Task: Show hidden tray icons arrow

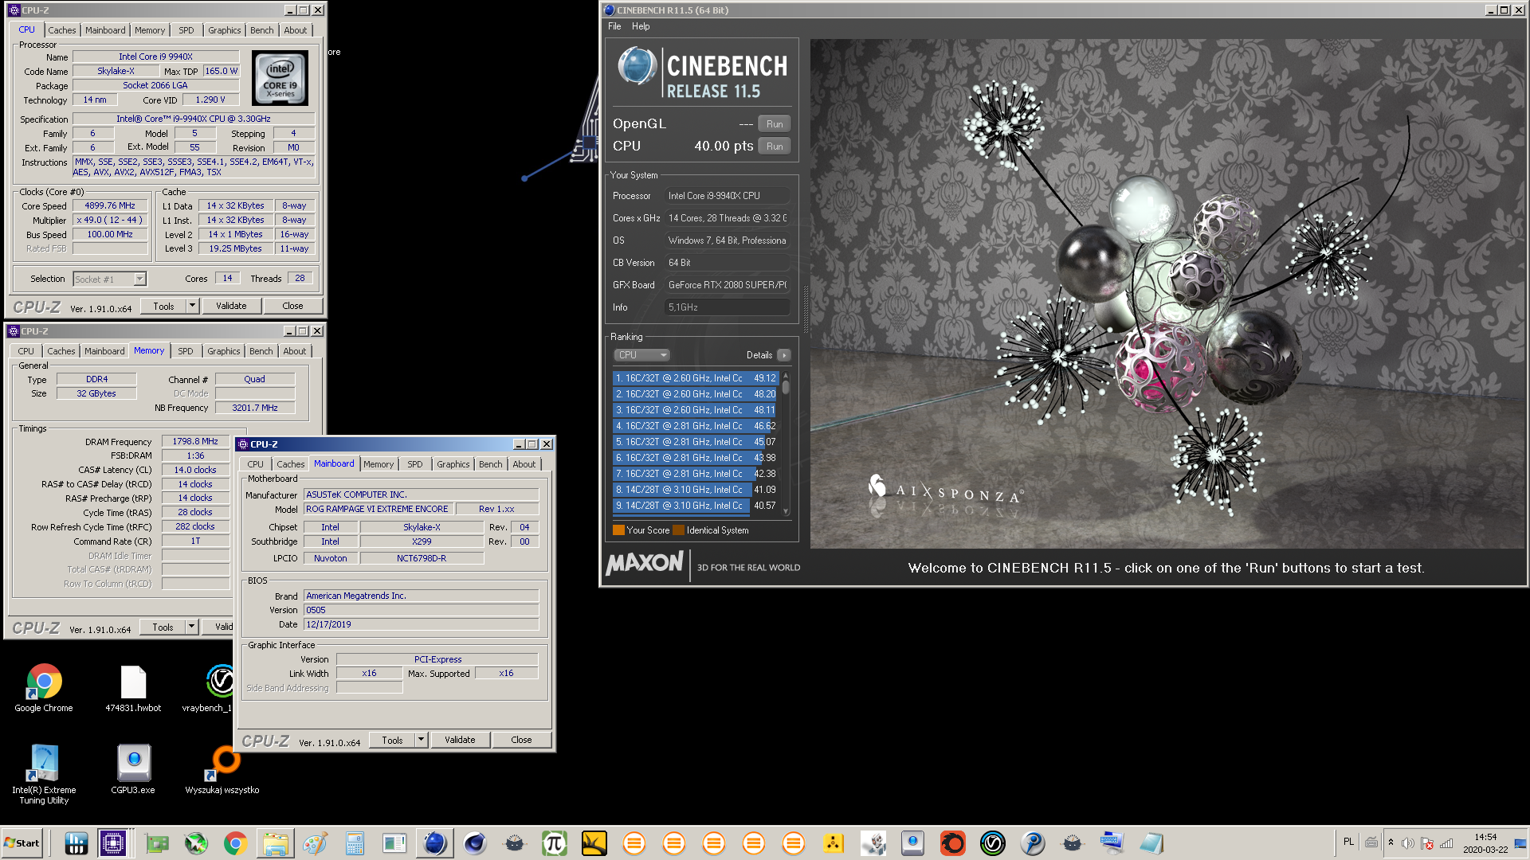Action: (1391, 842)
